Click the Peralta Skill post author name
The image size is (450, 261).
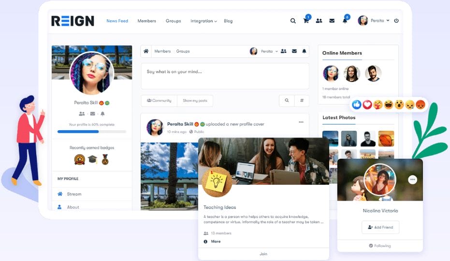click(180, 124)
